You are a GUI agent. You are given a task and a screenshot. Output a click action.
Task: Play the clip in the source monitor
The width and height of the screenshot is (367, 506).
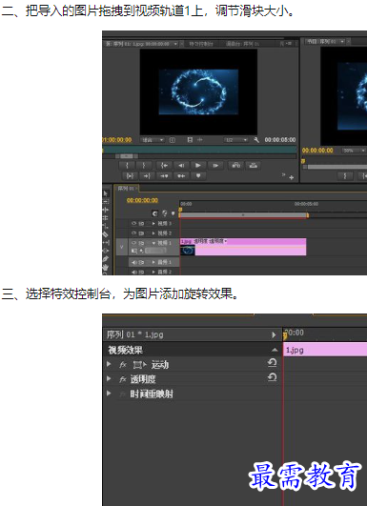(198, 166)
